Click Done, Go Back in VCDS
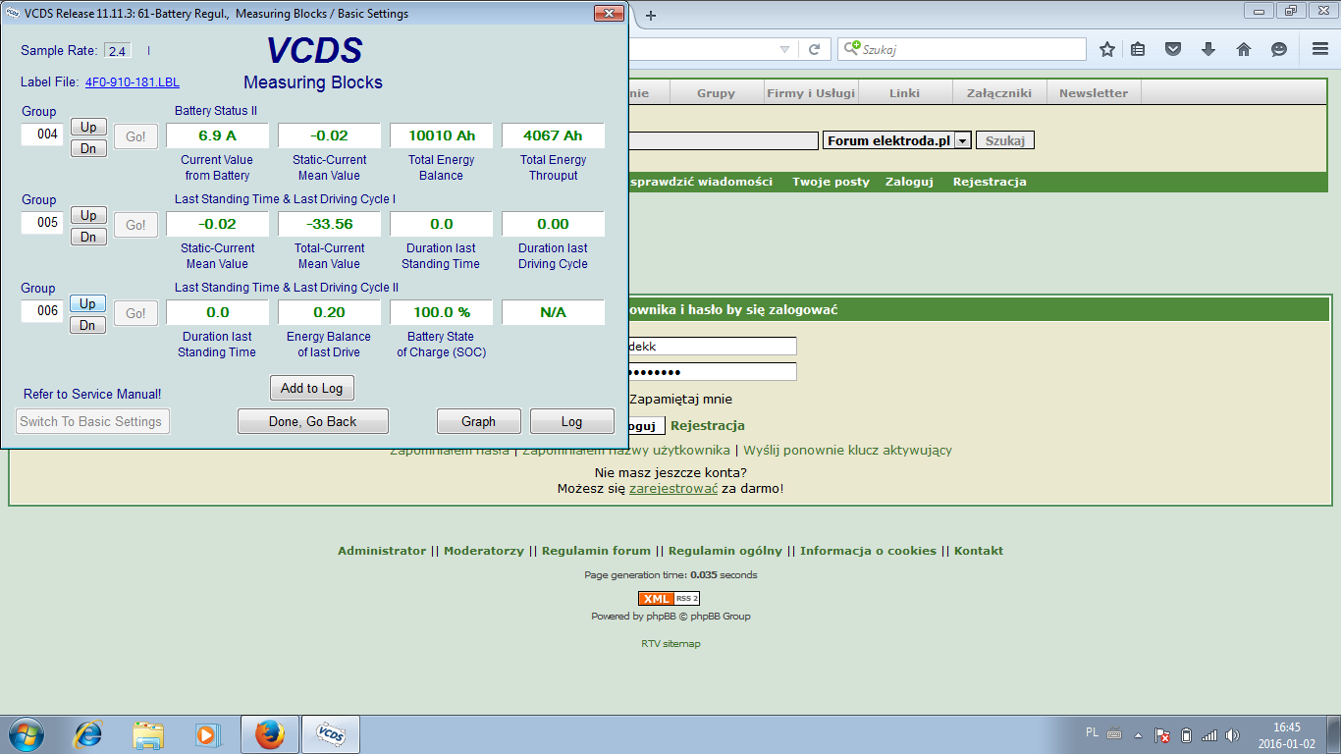The width and height of the screenshot is (1341, 754). click(x=313, y=421)
